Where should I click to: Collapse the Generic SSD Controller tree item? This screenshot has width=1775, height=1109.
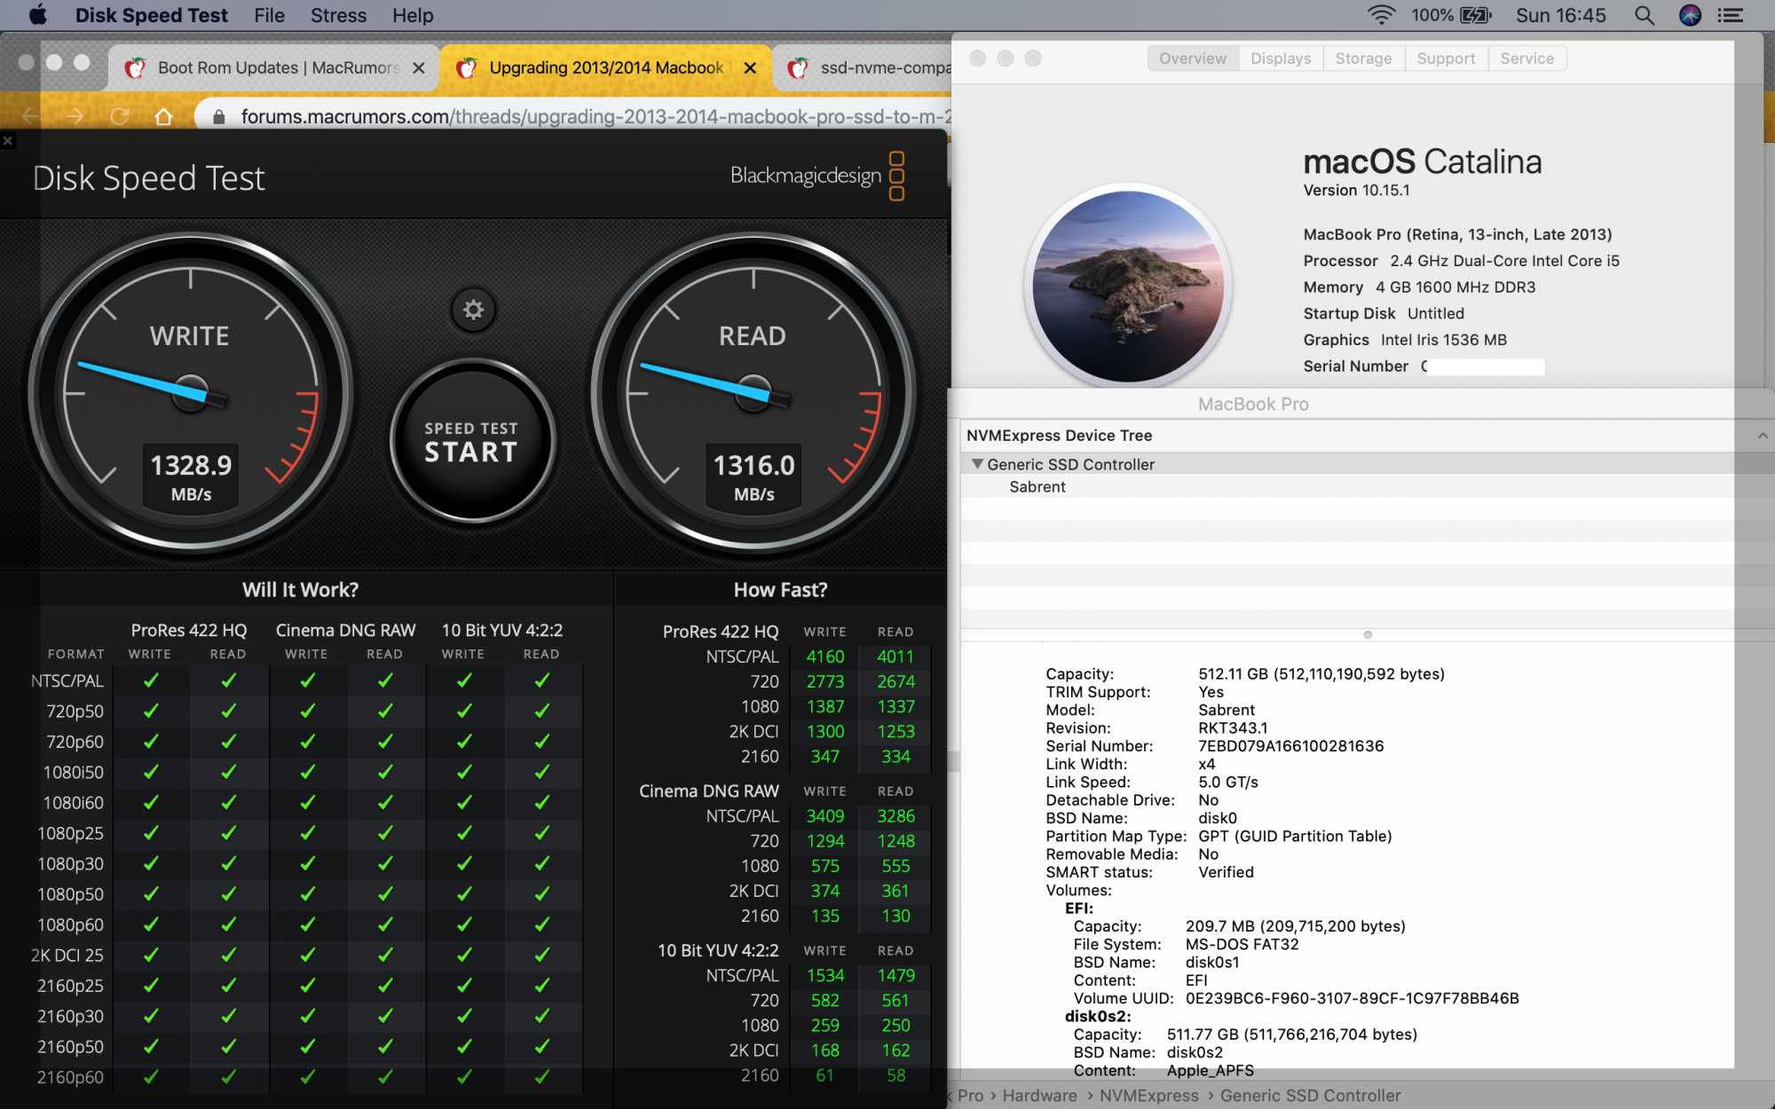coord(977,464)
